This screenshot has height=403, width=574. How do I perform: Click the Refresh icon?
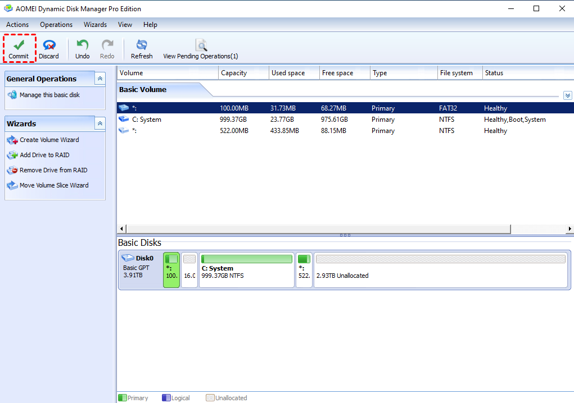coord(142,49)
